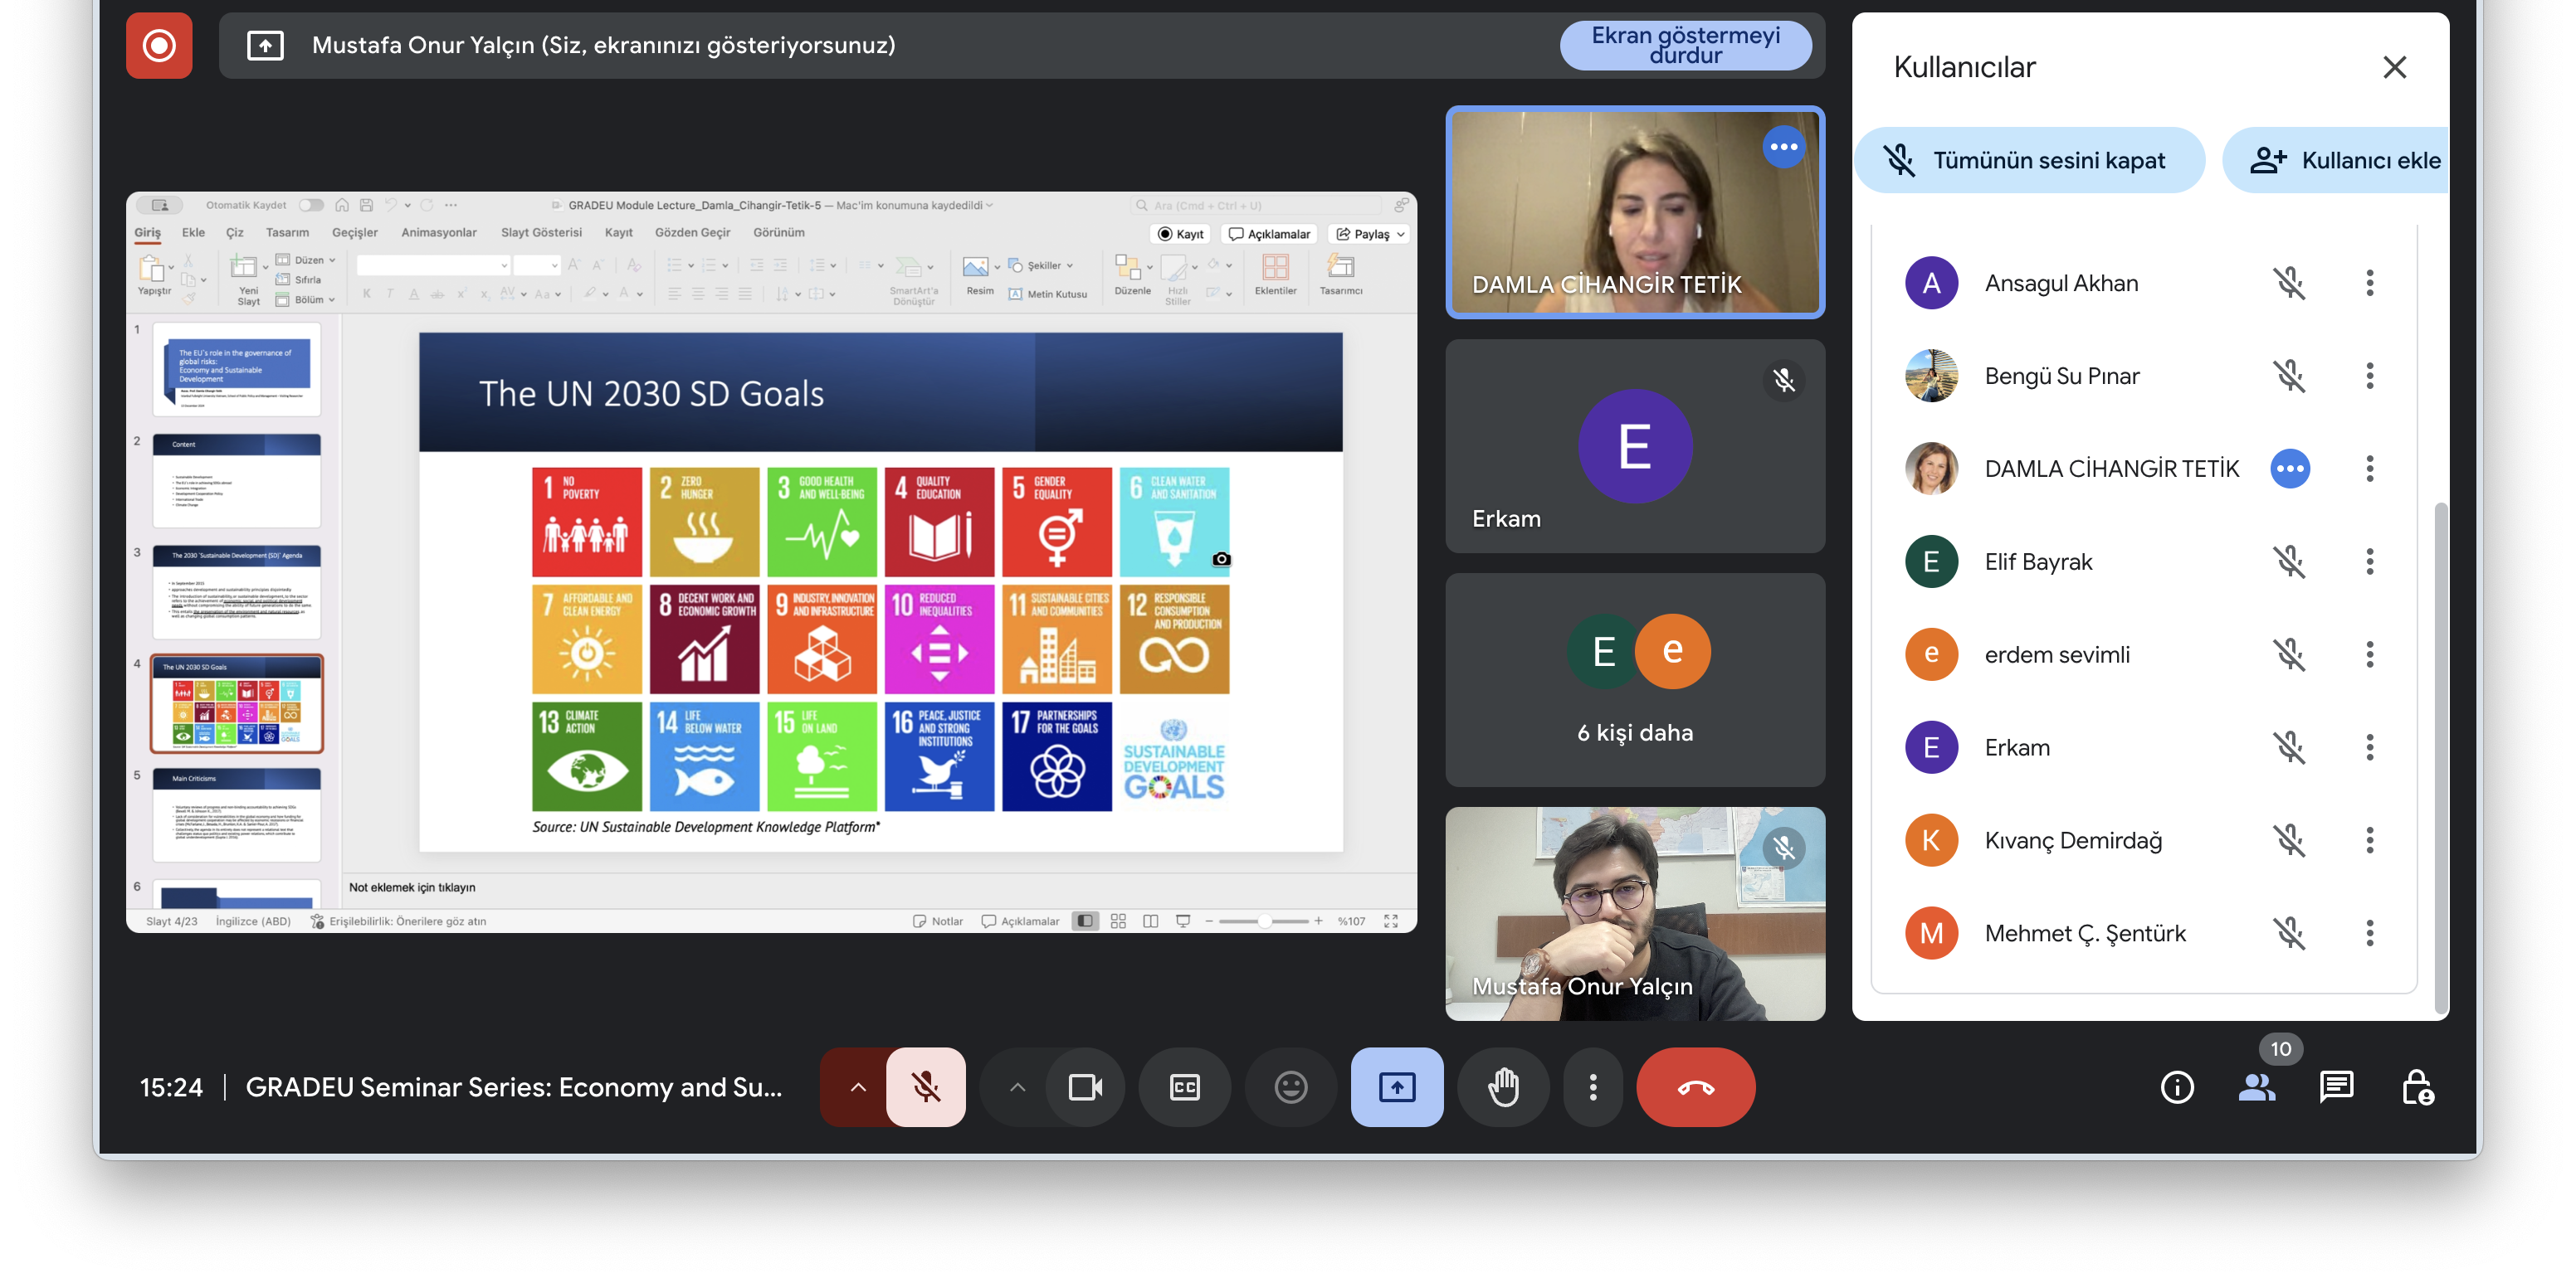Click the '6 kişi daha' participant tile

coord(1635,679)
